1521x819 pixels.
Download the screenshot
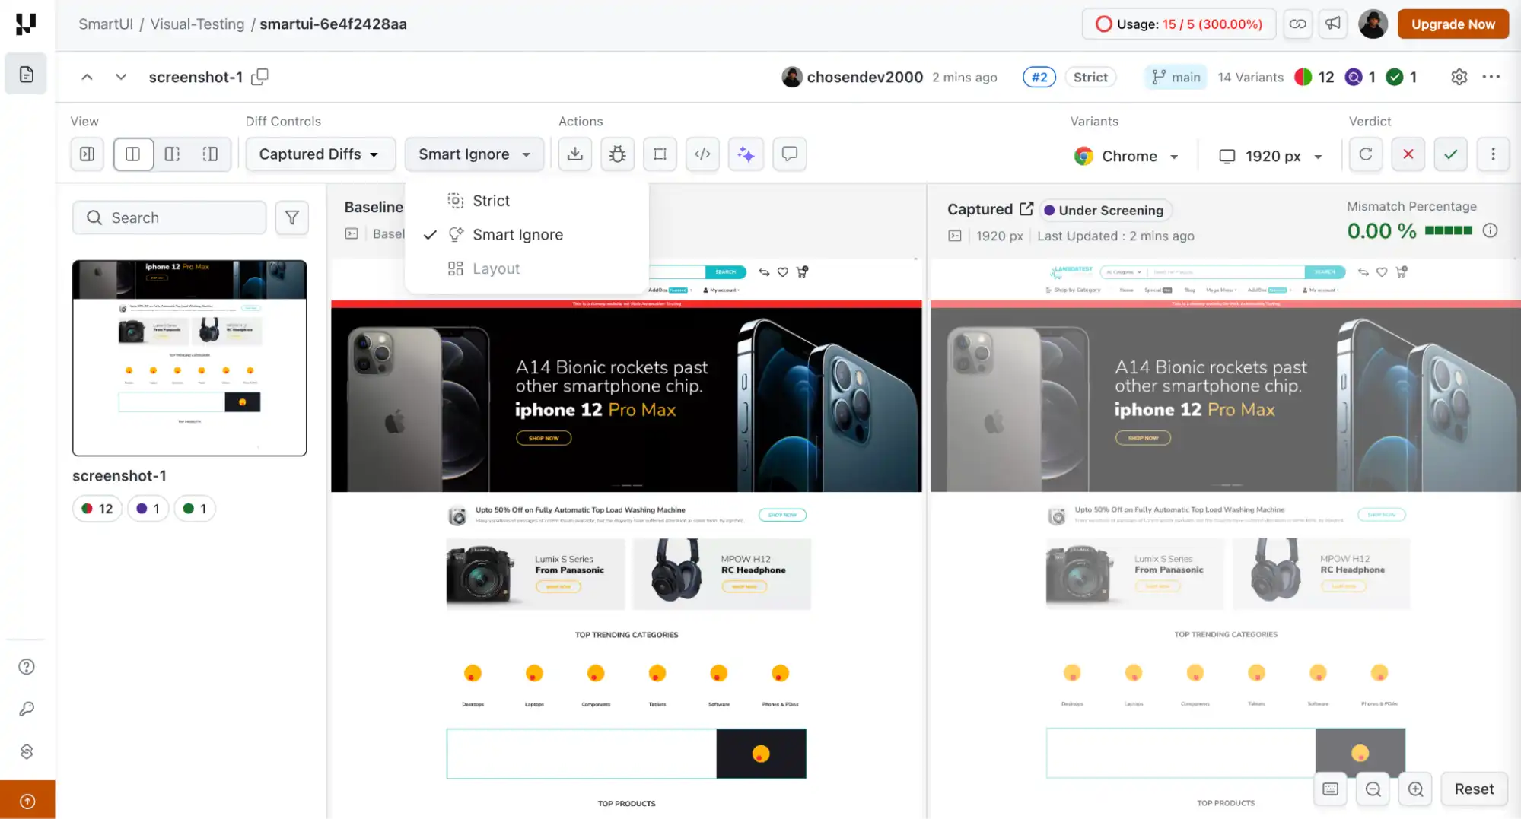pos(575,154)
